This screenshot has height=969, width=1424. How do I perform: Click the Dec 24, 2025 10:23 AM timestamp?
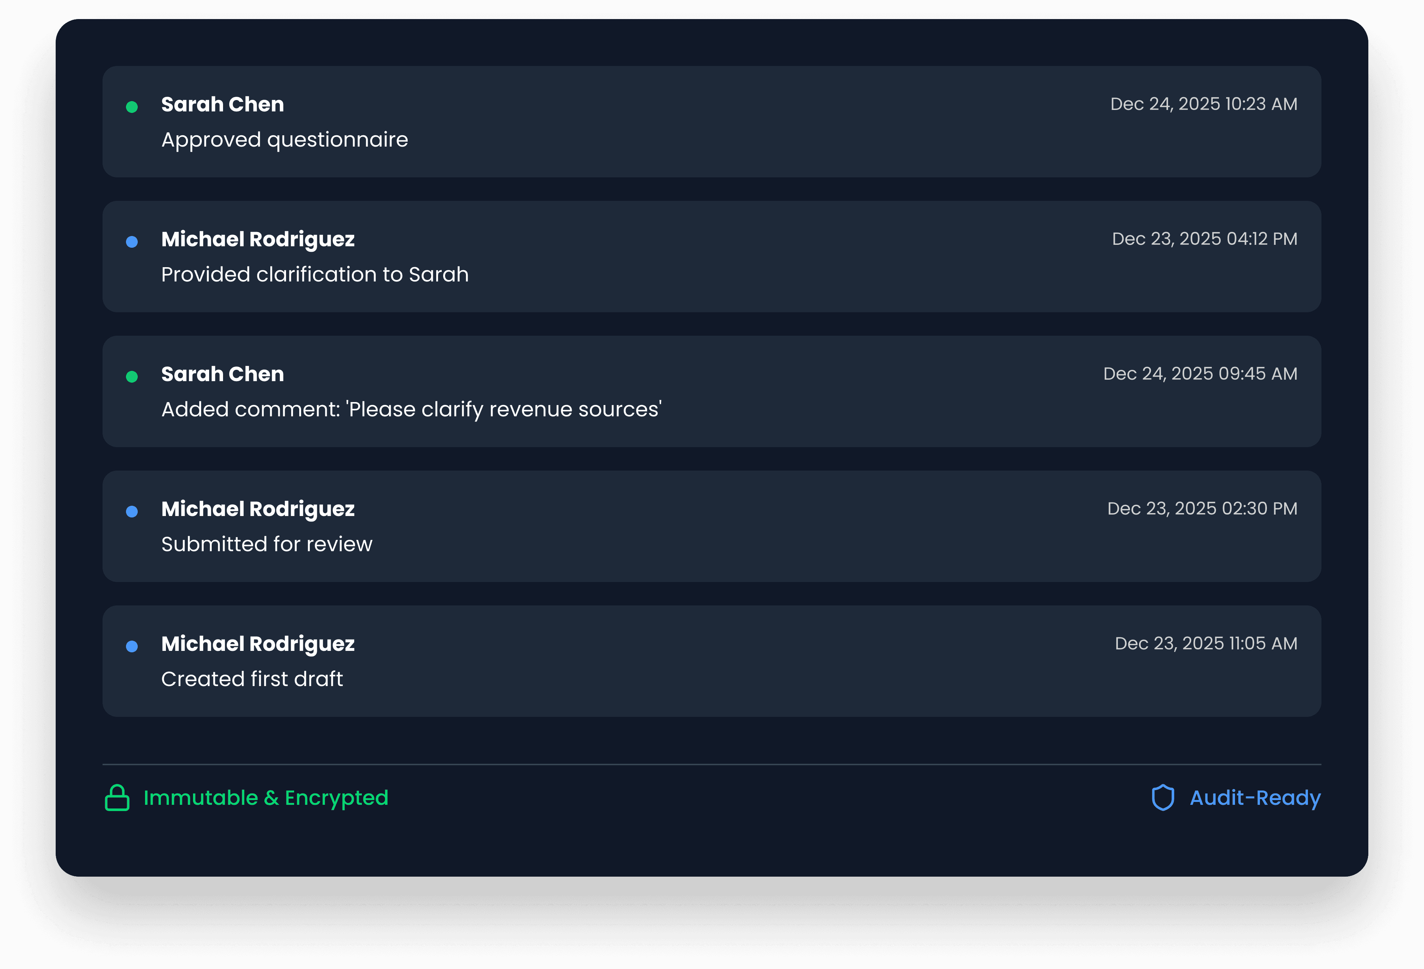(1204, 104)
